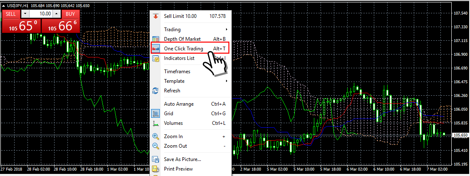Viewport: 470px width, 176px height.
Task: Click the 105.195 price scale label
Action: pos(461,164)
